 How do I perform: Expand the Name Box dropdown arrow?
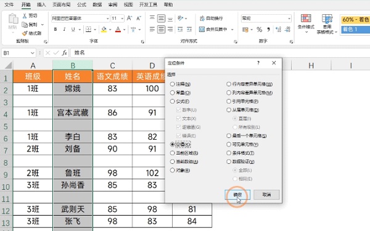[x=32, y=53]
